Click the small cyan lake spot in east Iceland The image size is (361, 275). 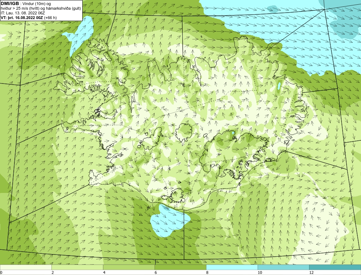[x=279, y=86]
